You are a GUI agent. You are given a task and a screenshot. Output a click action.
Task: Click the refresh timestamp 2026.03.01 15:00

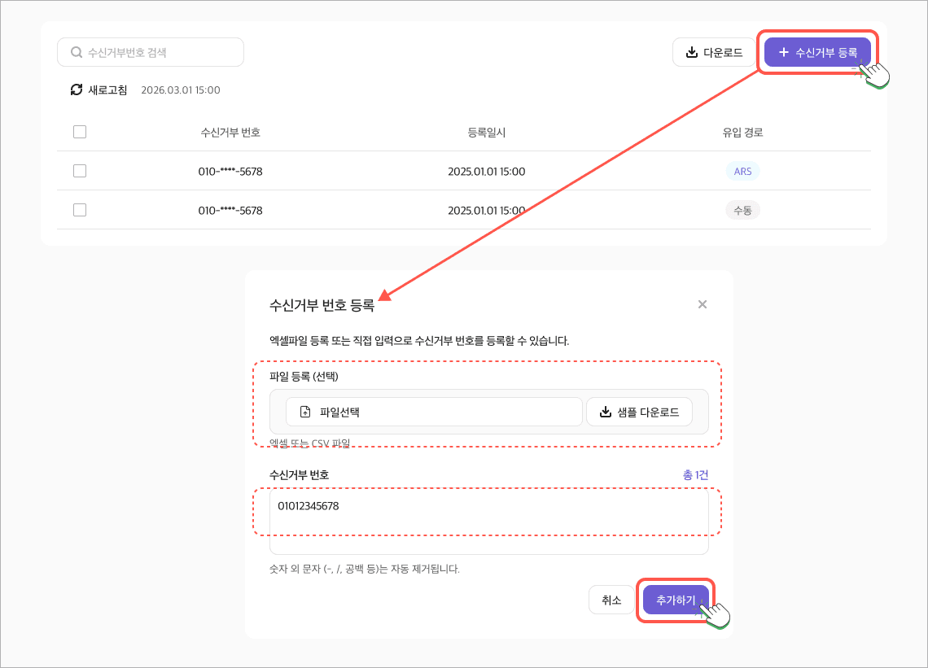pyautogui.click(x=181, y=90)
